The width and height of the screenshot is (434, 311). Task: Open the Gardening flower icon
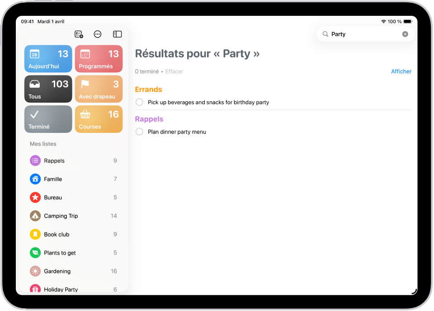tap(35, 271)
